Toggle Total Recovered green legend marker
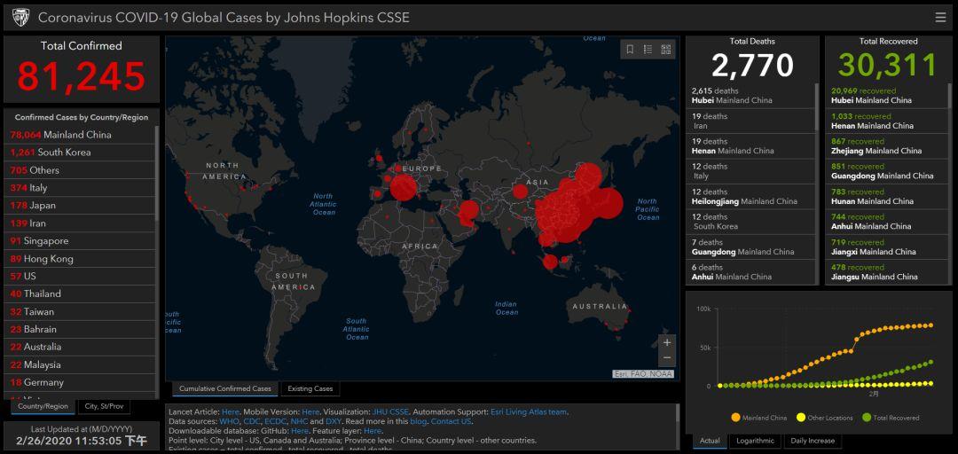 pyautogui.click(x=867, y=418)
